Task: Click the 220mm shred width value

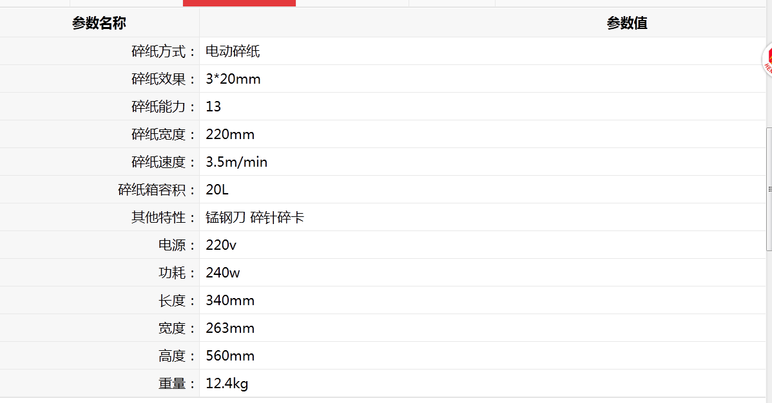Action: point(230,135)
